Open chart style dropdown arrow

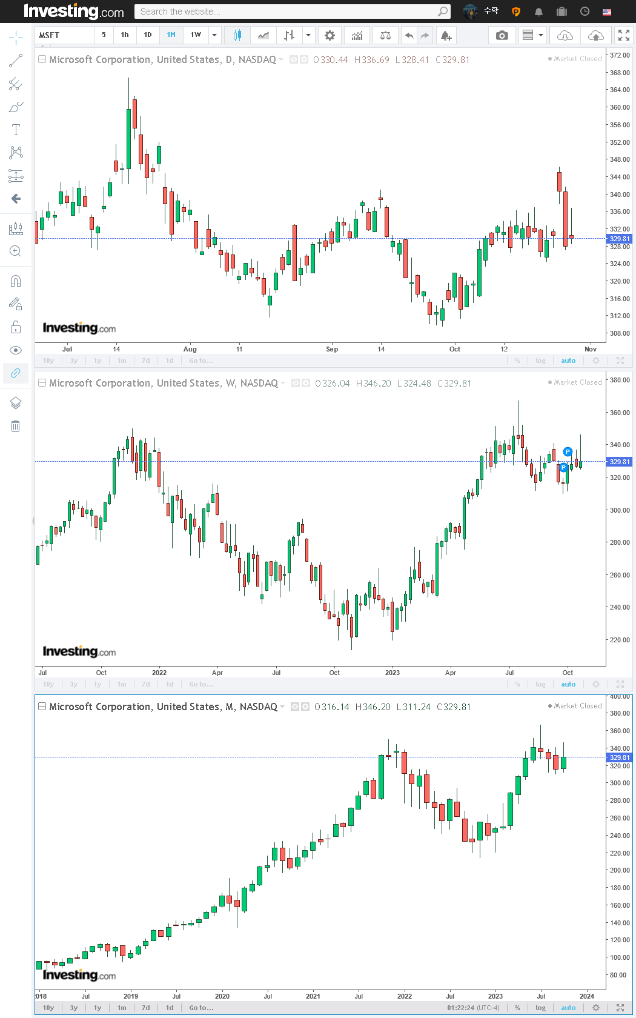(x=308, y=35)
